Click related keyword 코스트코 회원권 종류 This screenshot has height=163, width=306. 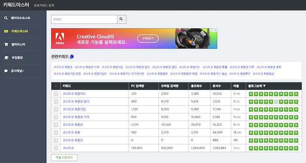269,67
